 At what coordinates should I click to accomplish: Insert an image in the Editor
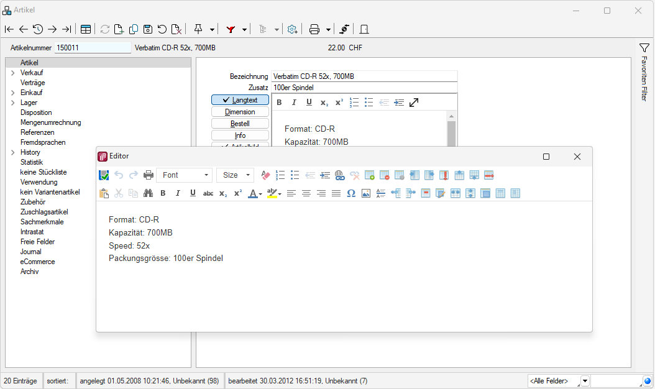(x=366, y=193)
